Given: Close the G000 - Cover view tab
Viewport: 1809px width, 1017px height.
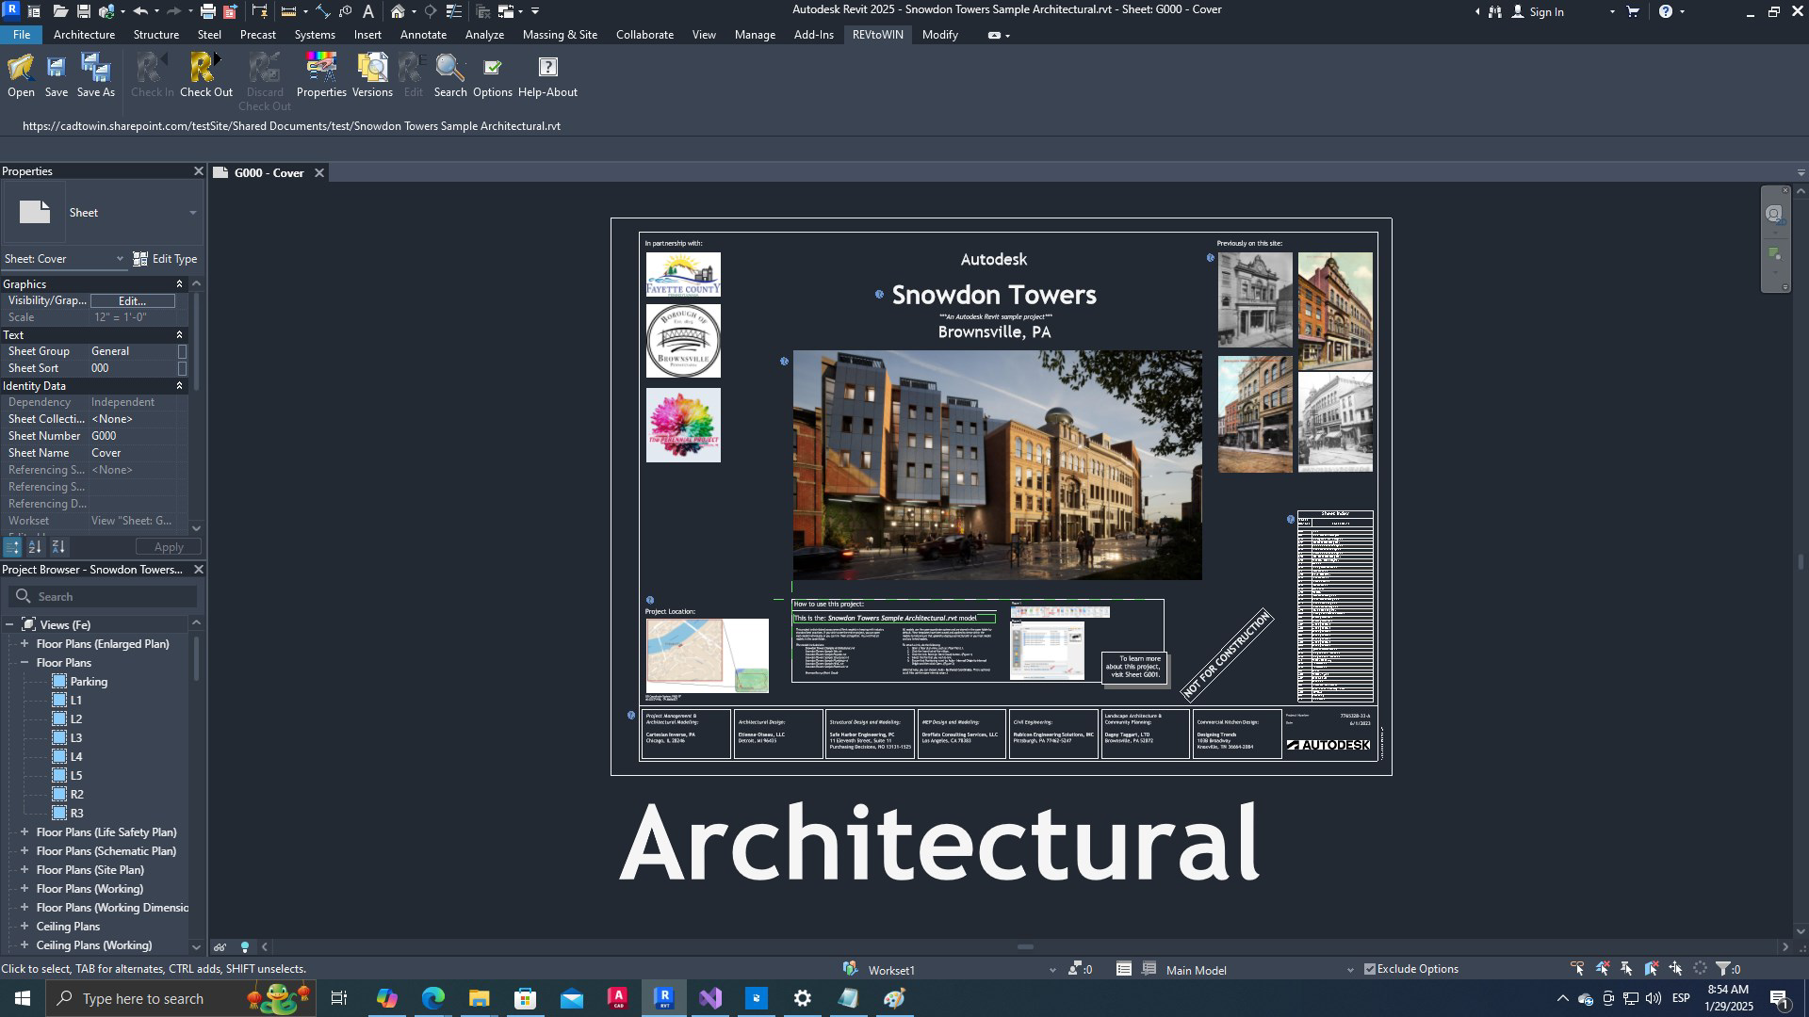Looking at the screenshot, I should pyautogui.click(x=319, y=173).
